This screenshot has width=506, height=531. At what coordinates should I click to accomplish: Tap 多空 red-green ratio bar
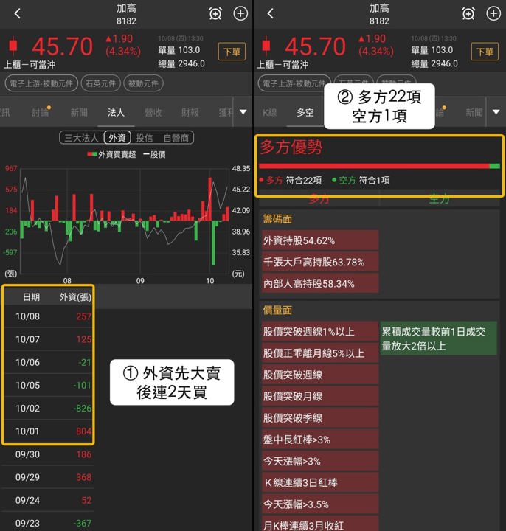point(379,166)
